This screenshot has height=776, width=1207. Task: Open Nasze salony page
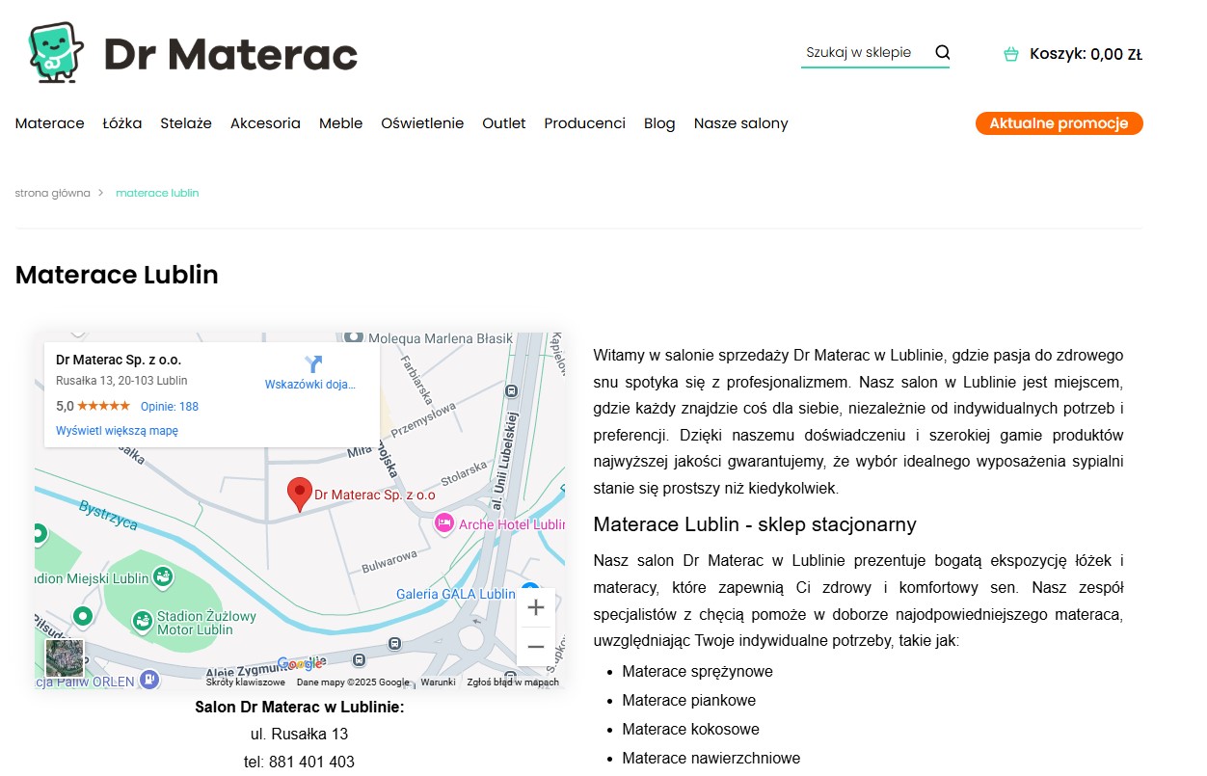[x=741, y=123]
